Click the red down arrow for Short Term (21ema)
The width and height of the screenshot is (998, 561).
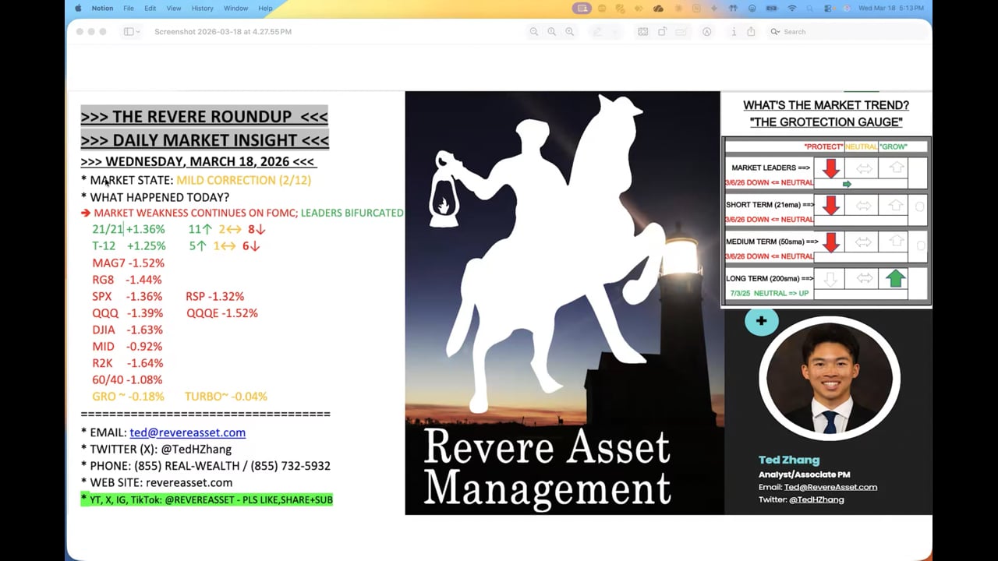[x=830, y=205]
